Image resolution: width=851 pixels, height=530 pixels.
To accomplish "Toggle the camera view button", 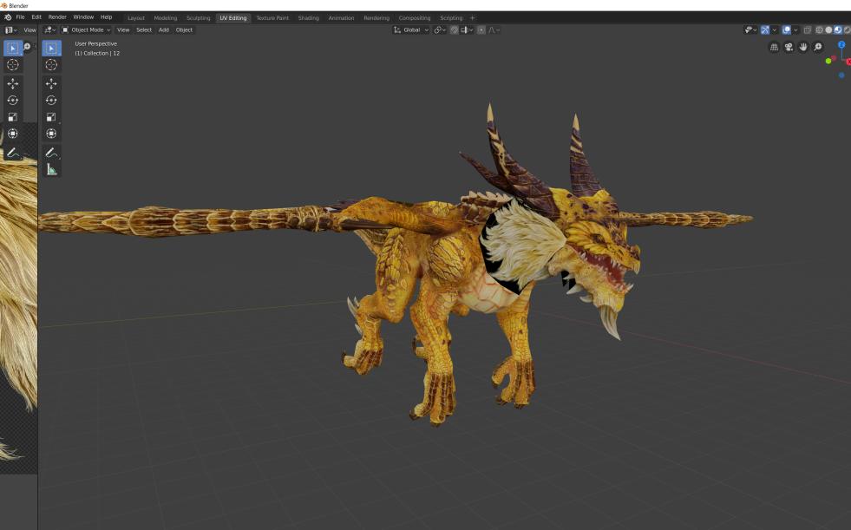I will point(789,47).
